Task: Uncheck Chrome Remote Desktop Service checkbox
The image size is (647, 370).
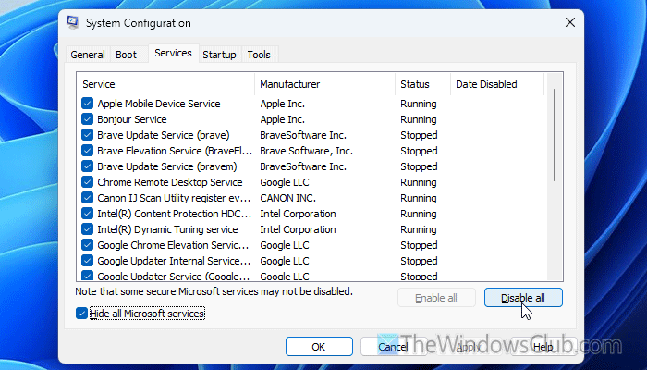Action: tap(87, 181)
